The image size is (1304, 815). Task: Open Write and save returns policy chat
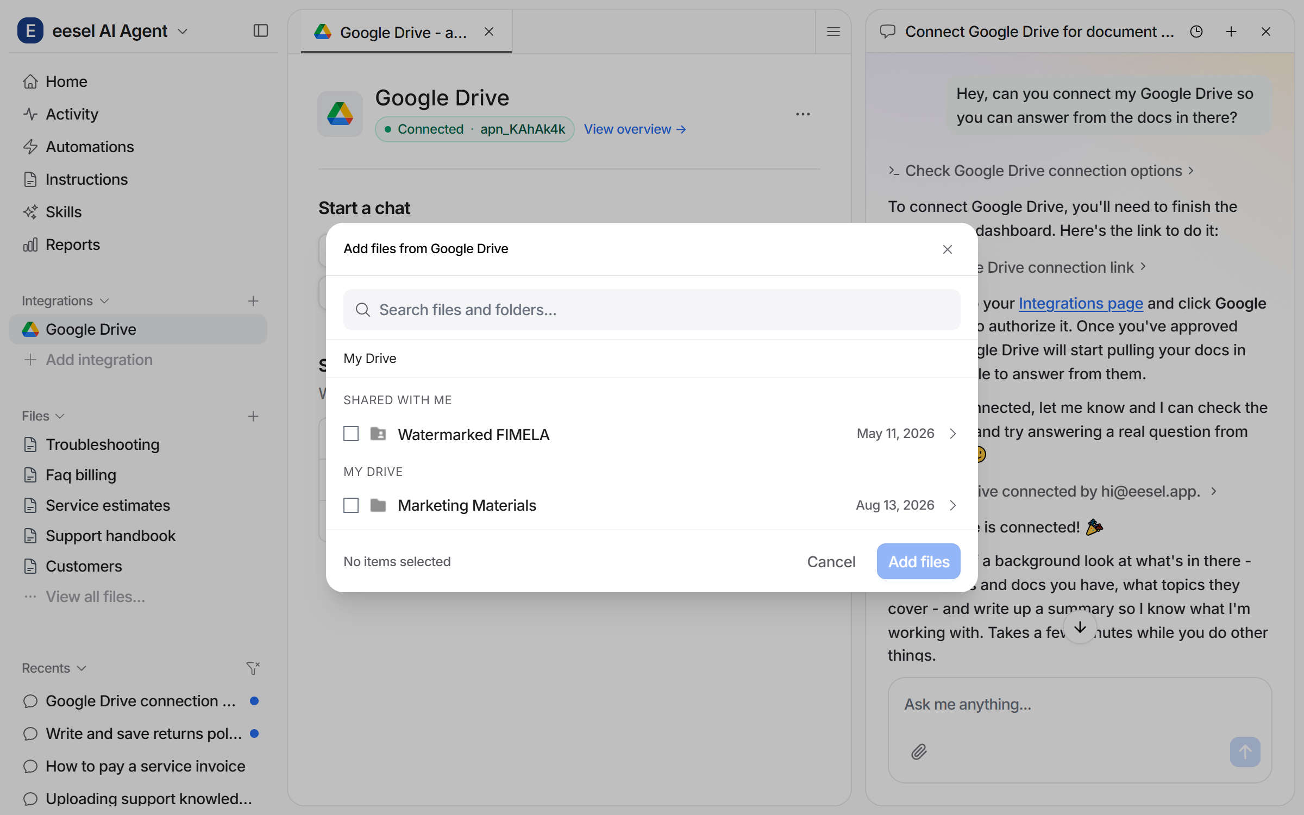[x=139, y=733]
